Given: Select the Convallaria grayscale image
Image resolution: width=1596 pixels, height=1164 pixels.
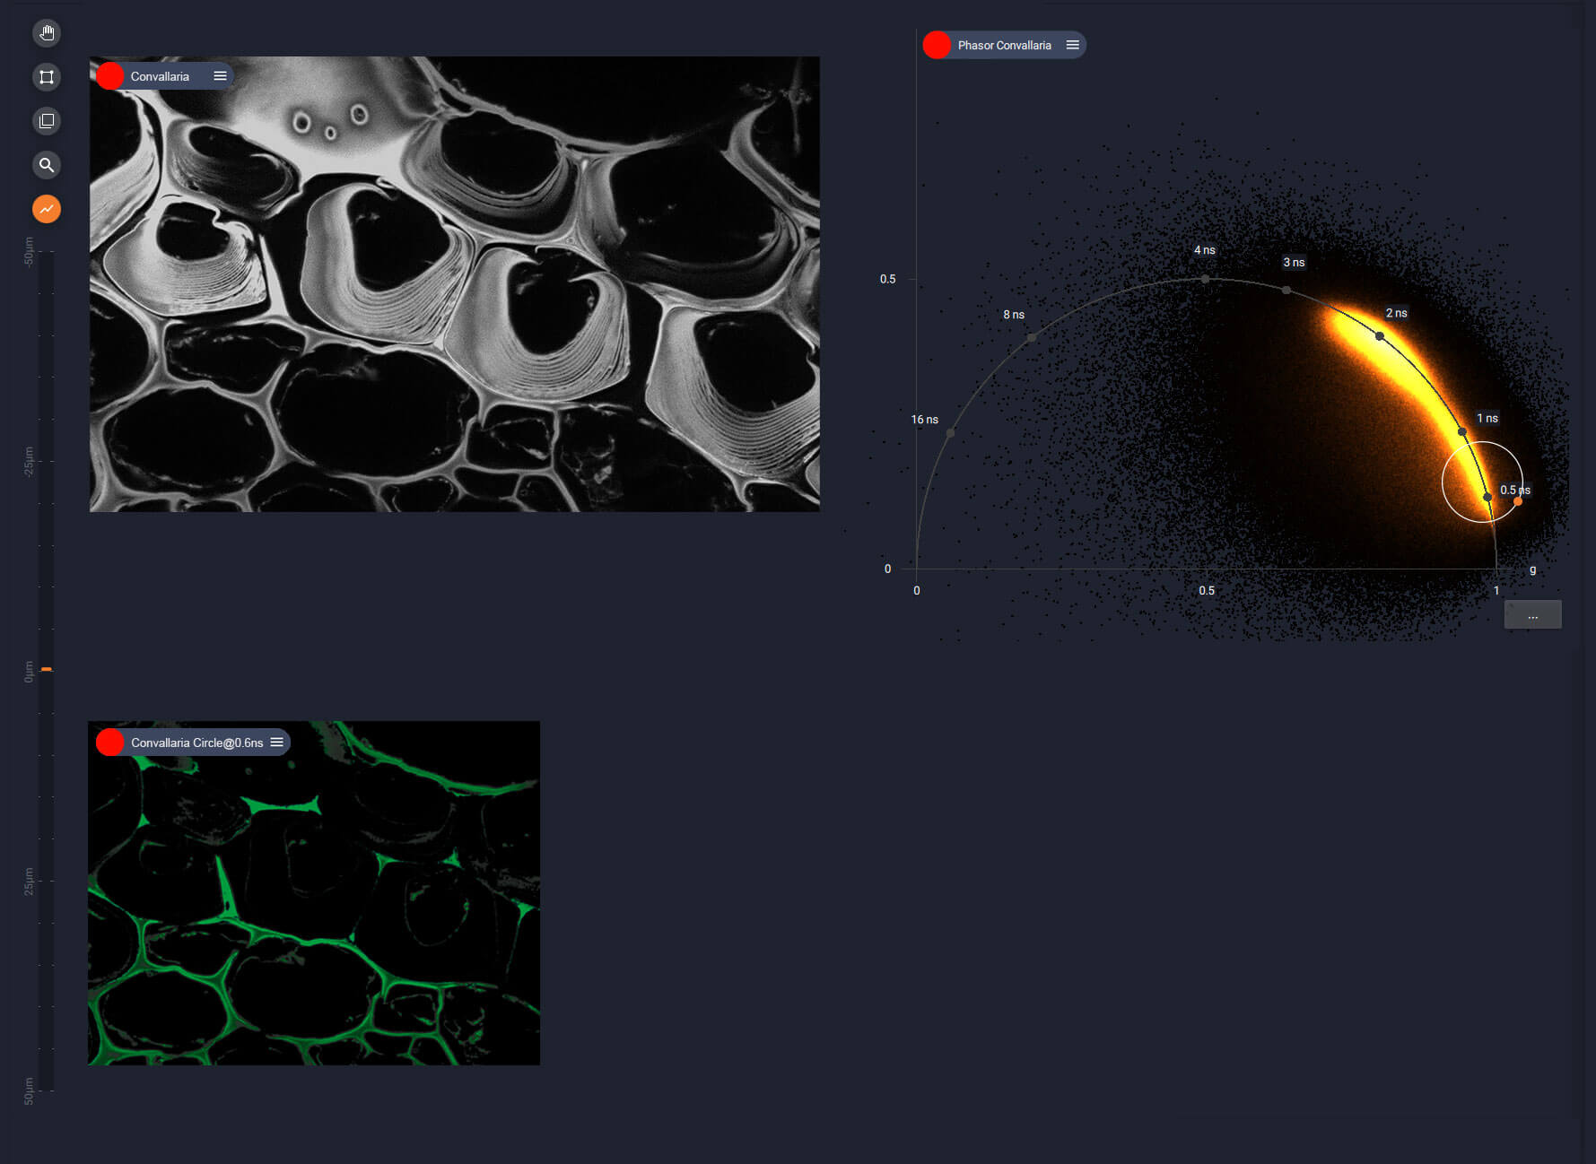Looking at the screenshot, I should [455, 284].
